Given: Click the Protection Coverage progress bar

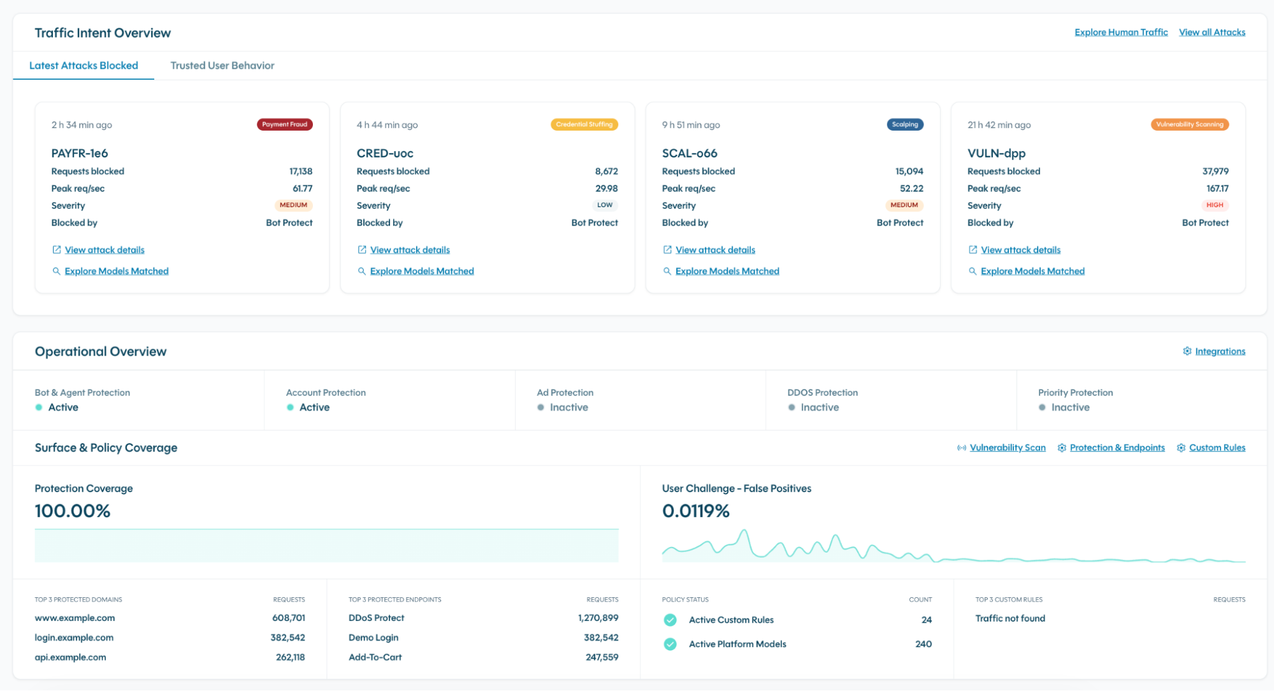Looking at the screenshot, I should coord(326,546).
